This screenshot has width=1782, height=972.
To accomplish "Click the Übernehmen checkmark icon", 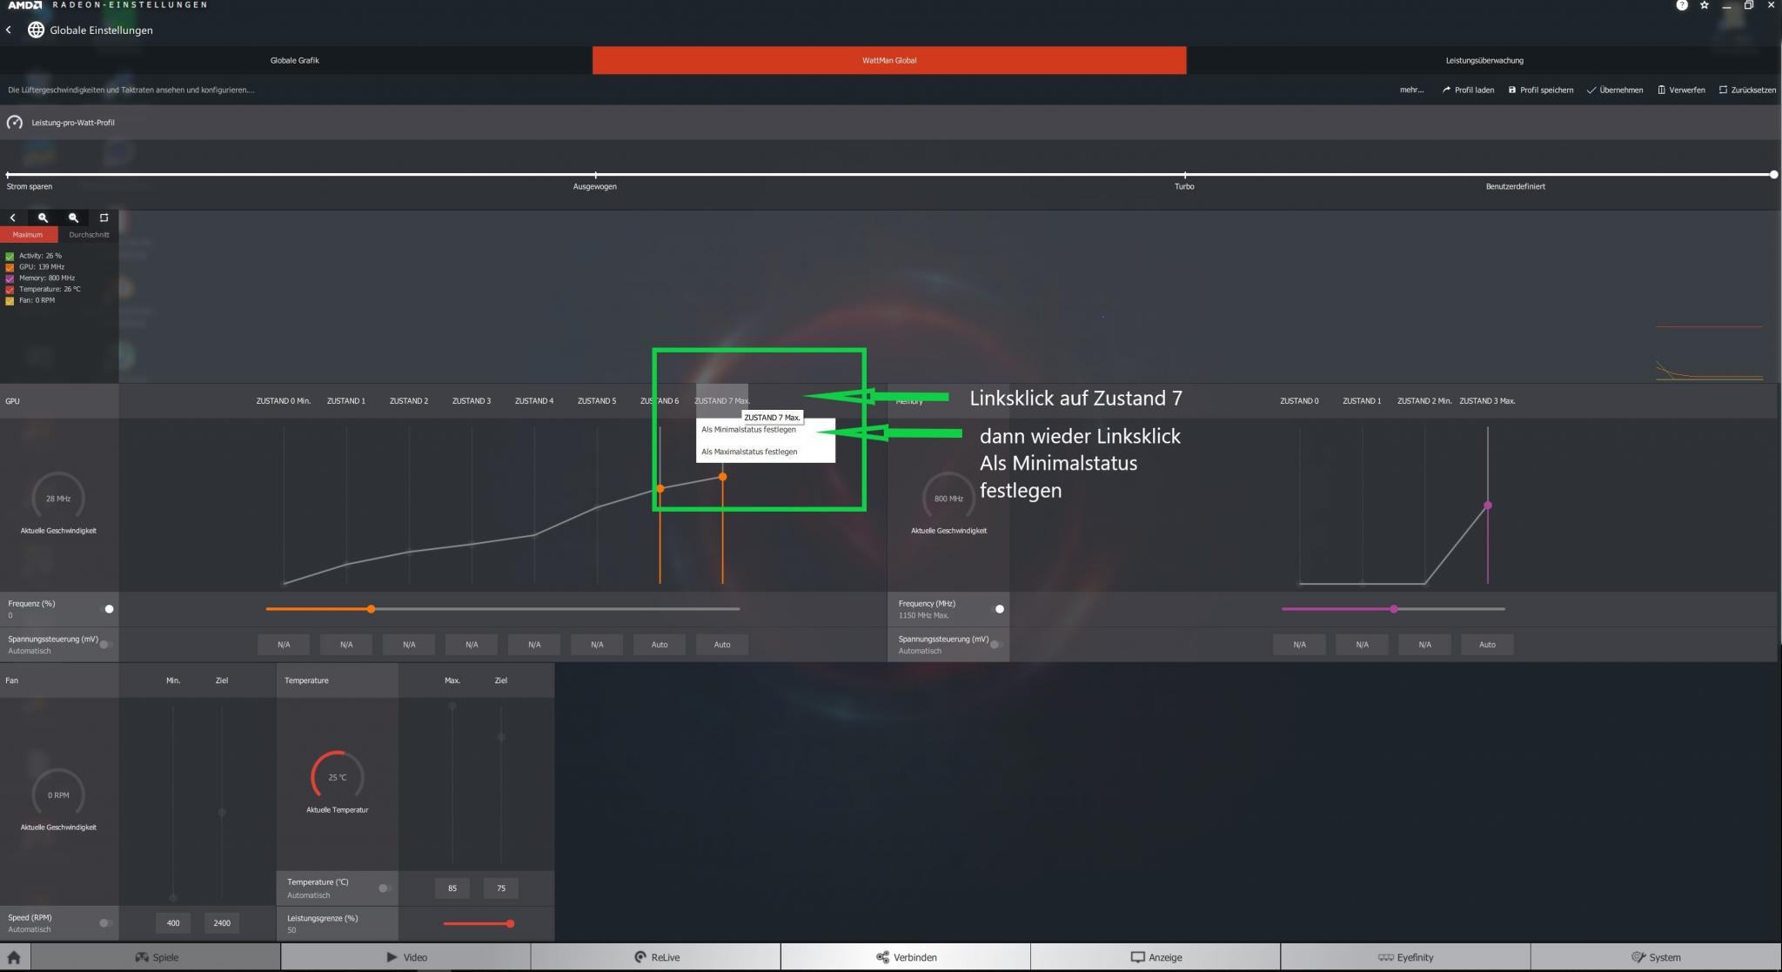I will pyautogui.click(x=1591, y=90).
